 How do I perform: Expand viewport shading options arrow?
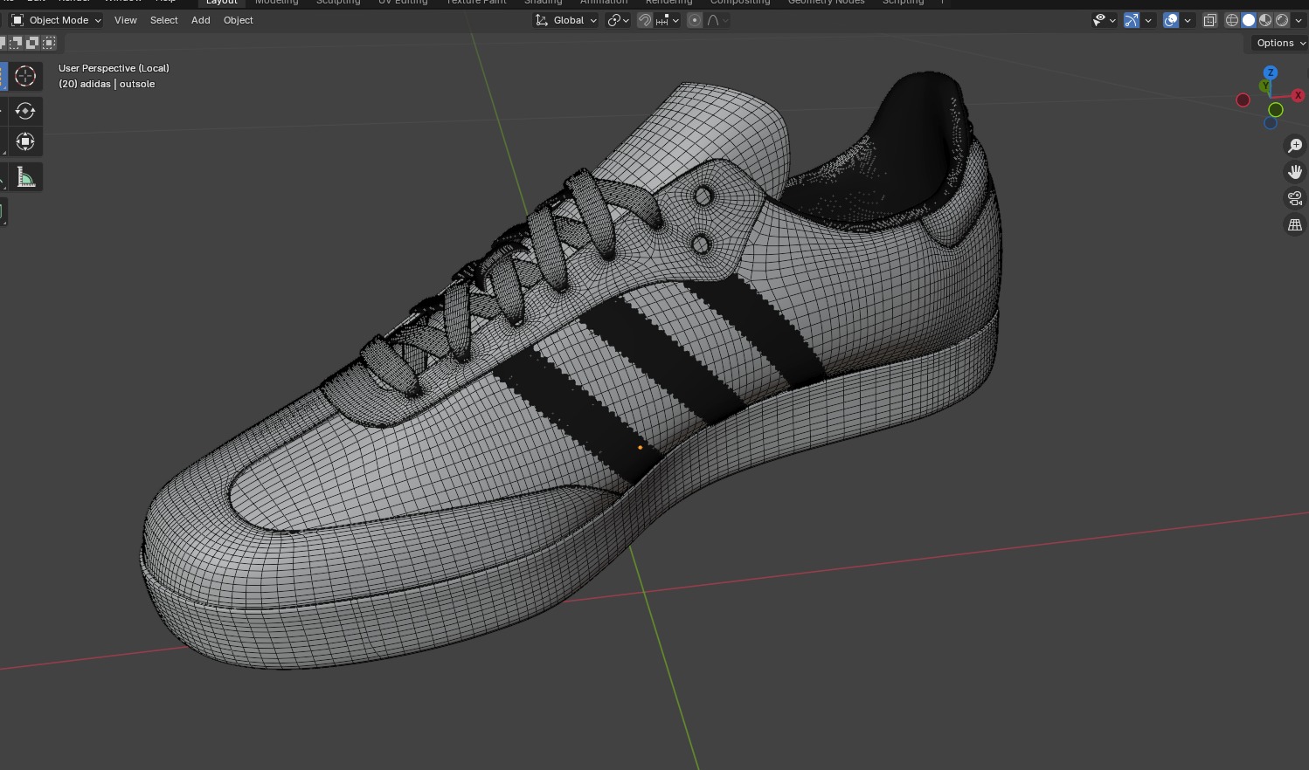tap(1299, 20)
